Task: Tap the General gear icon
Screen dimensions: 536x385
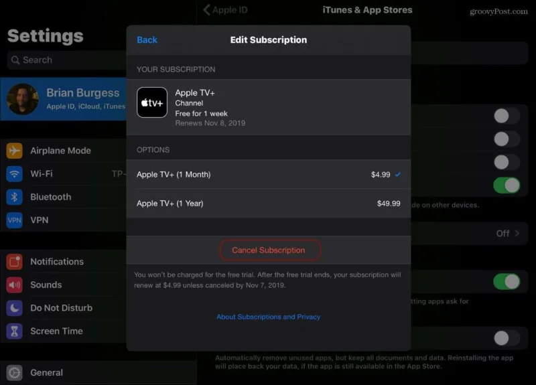Action: coord(14,373)
